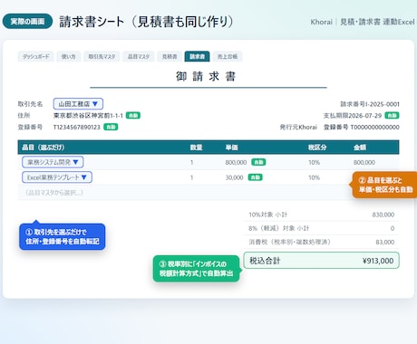This screenshot has width=417, height=344.
Task: Open the ダッシュボード sheet tab
Action: 35,56
